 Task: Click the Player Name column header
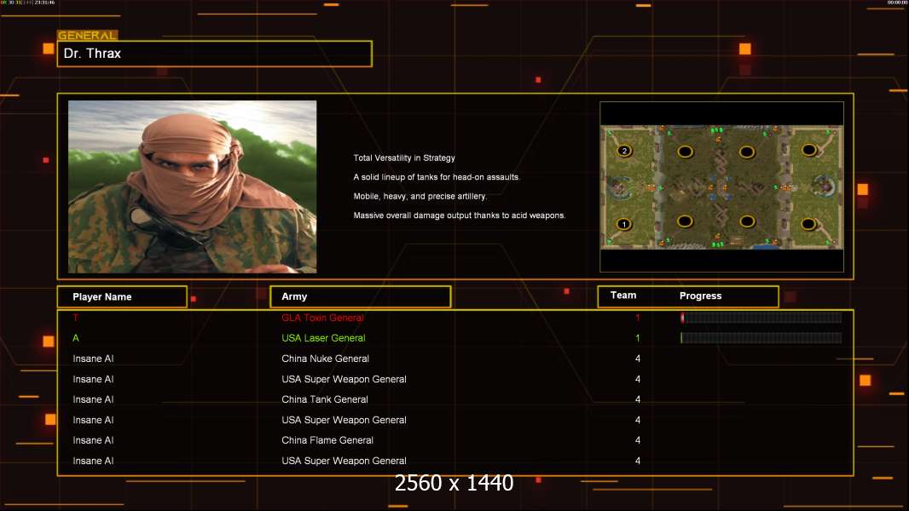[122, 297]
